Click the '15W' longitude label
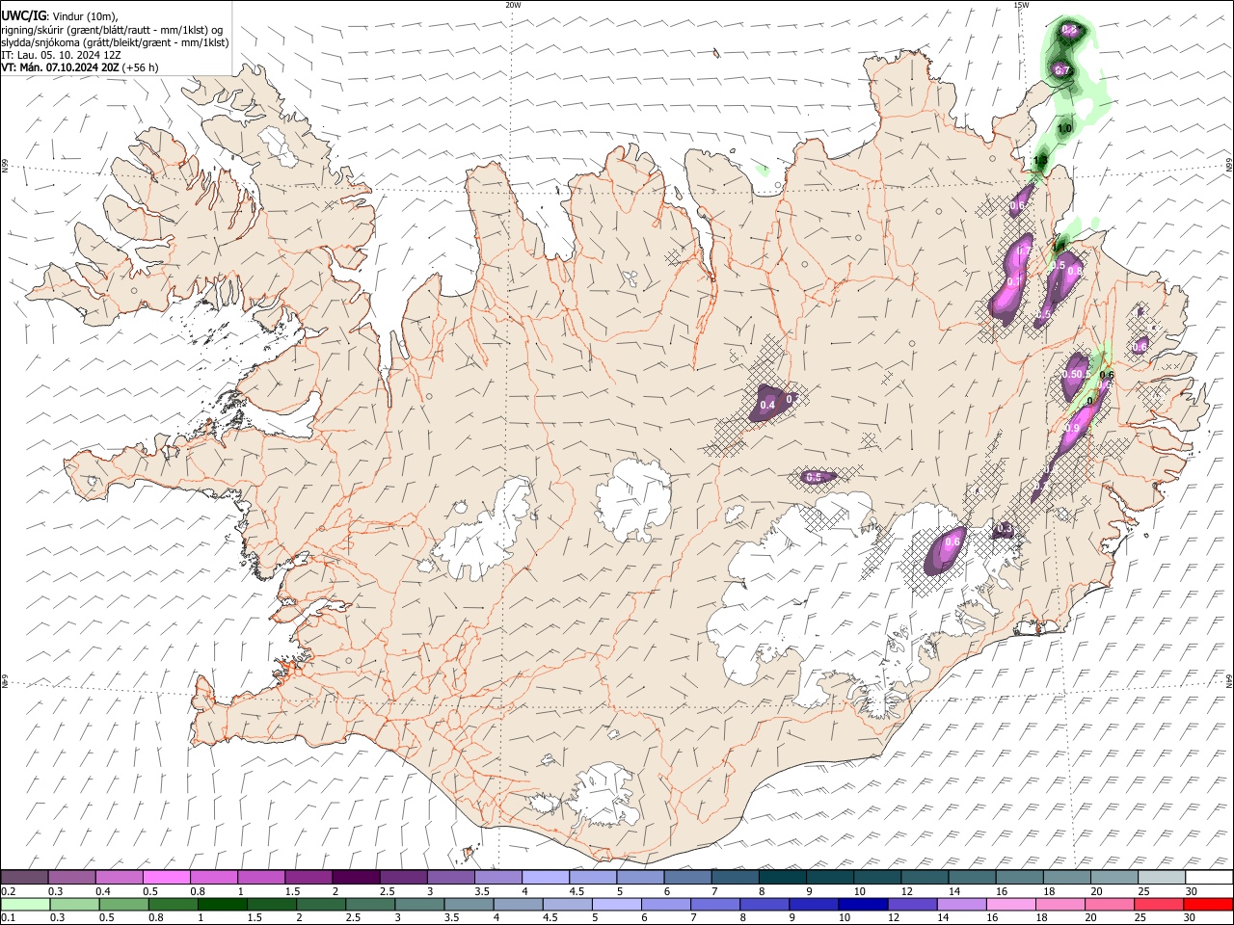Image resolution: width=1234 pixels, height=925 pixels. click(1021, 5)
